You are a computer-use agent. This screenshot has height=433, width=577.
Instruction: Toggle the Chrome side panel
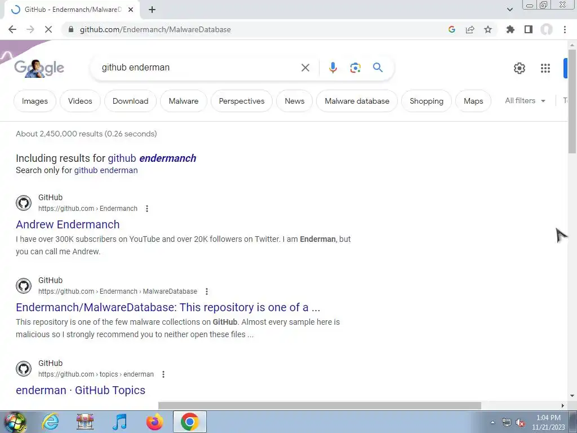pos(529,29)
